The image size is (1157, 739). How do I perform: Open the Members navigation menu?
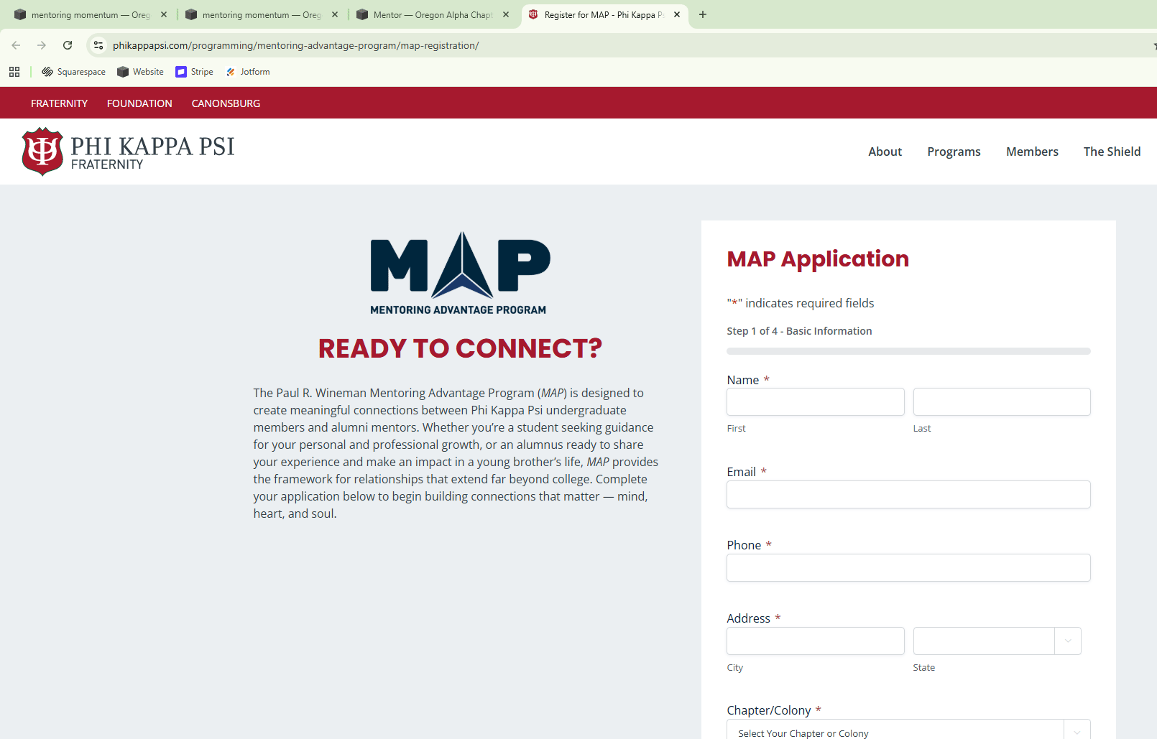1032,152
